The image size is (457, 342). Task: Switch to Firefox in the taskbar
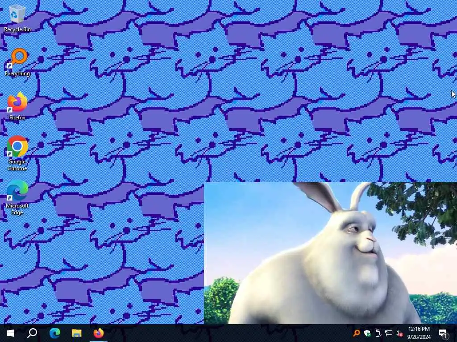(x=99, y=333)
